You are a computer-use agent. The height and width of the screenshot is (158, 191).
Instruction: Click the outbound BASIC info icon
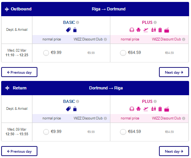coord(78,22)
